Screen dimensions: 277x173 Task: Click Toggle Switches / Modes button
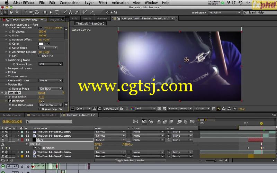pyautogui.click(x=129, y=161)
